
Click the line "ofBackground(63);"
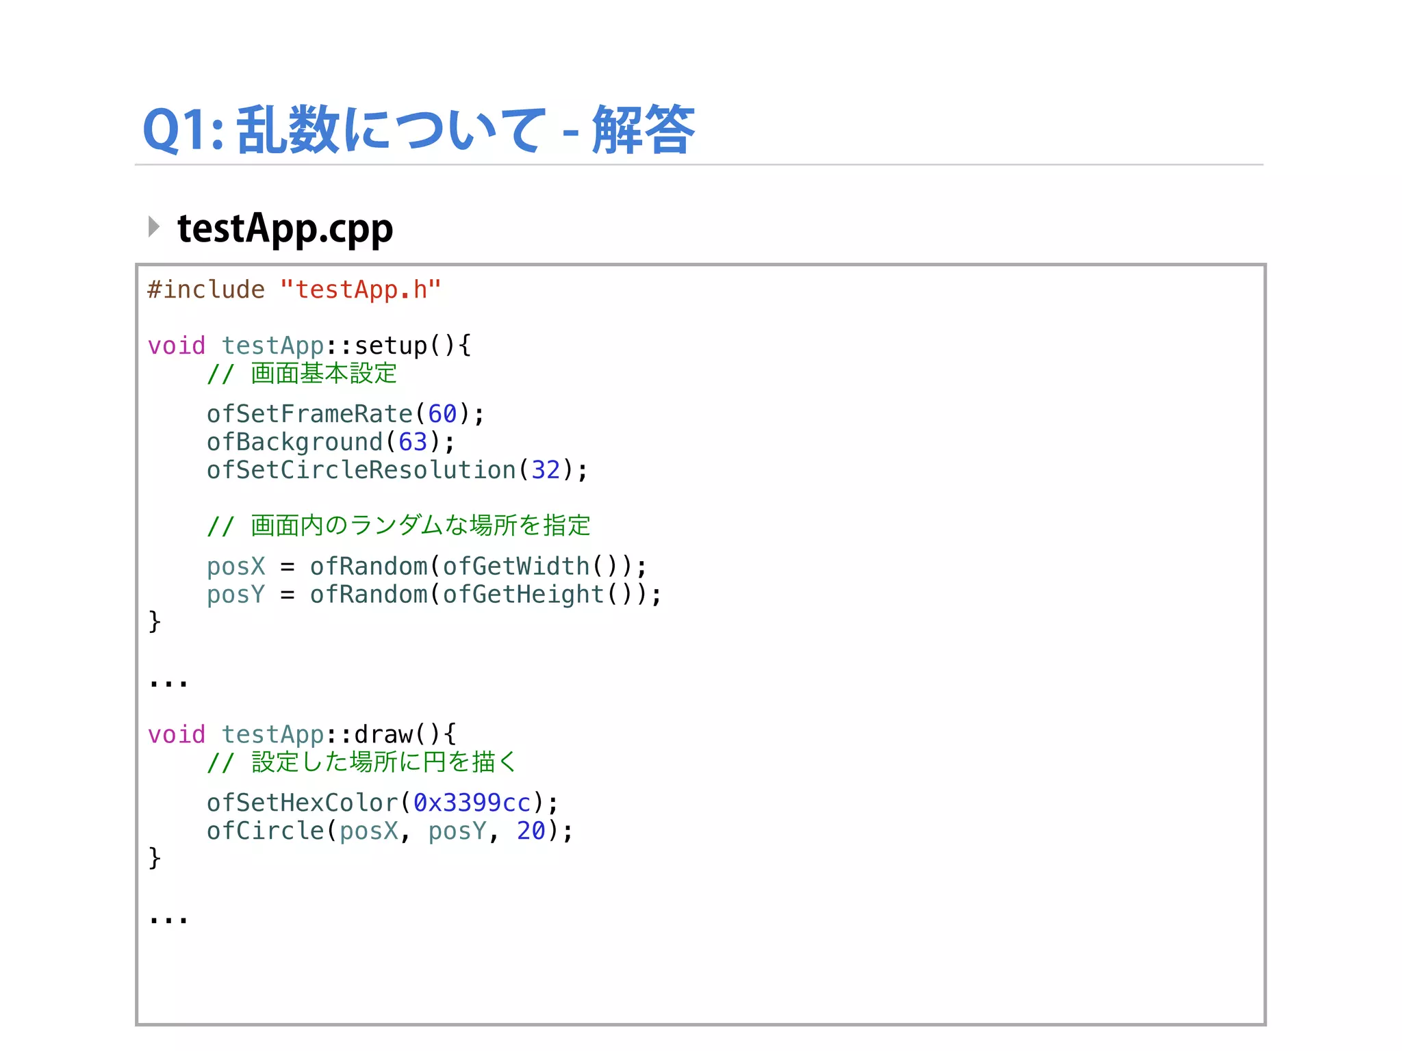point(331,442)
